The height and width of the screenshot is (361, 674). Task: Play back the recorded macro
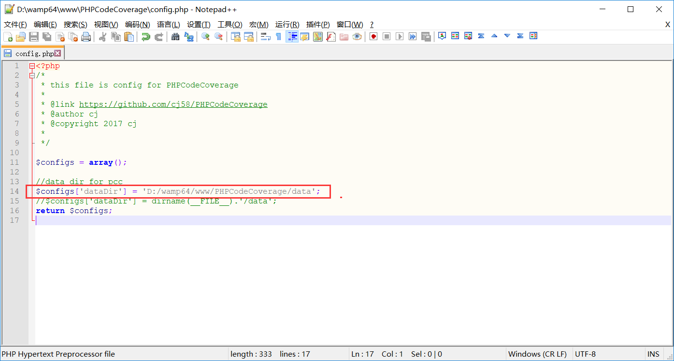[x=400, y=36]
